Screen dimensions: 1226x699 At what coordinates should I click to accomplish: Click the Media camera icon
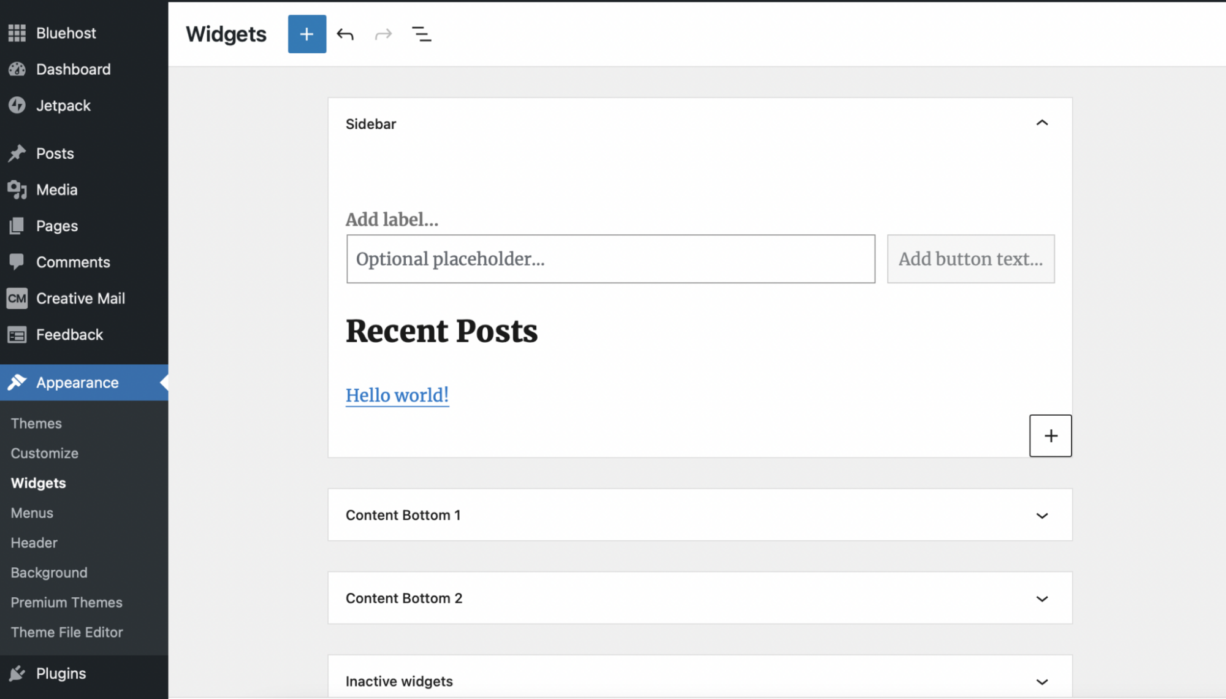point(17,189)
